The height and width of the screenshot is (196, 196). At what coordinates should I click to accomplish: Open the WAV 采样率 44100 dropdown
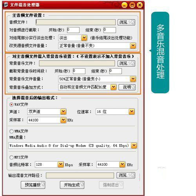pyautogui.click(x=47, y=120)
